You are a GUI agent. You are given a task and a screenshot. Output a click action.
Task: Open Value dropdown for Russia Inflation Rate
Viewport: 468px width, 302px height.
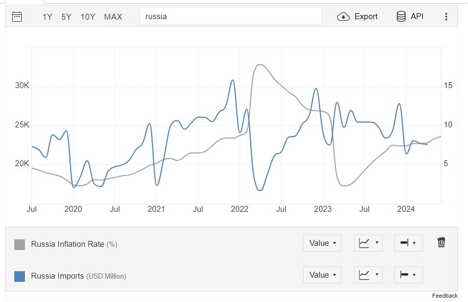coord(322,243)
